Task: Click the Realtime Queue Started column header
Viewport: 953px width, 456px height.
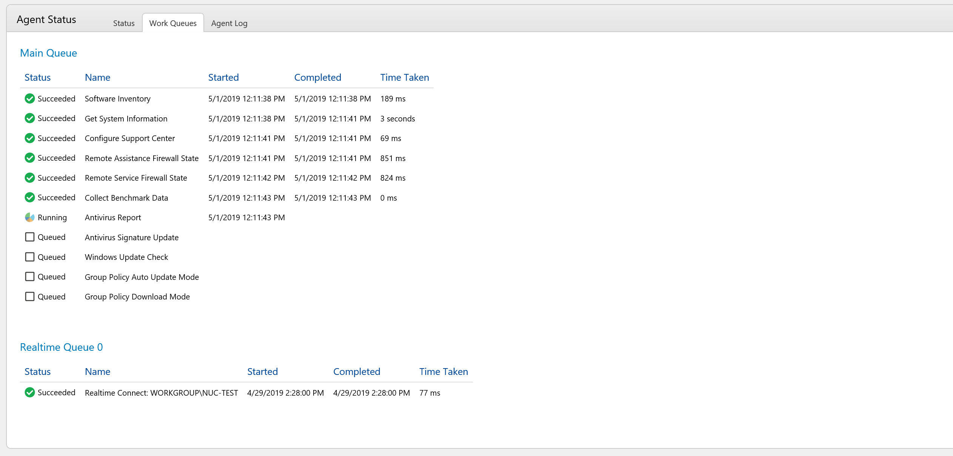Action: 262,372
